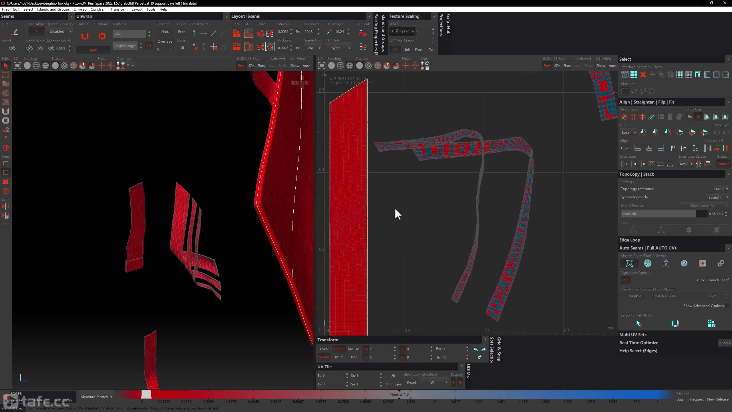Toggle Free under Limits
The width and height of the screenshot is (732, 412).
point(182,31)
